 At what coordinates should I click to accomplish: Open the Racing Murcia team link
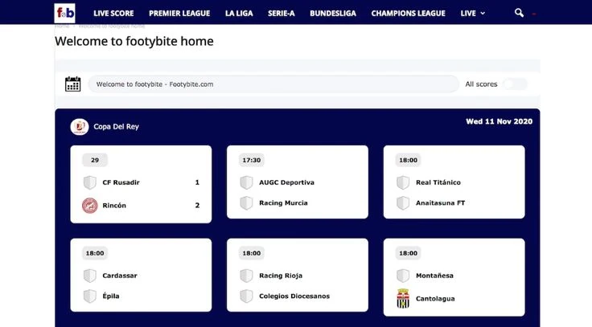[x=283, y=203]
